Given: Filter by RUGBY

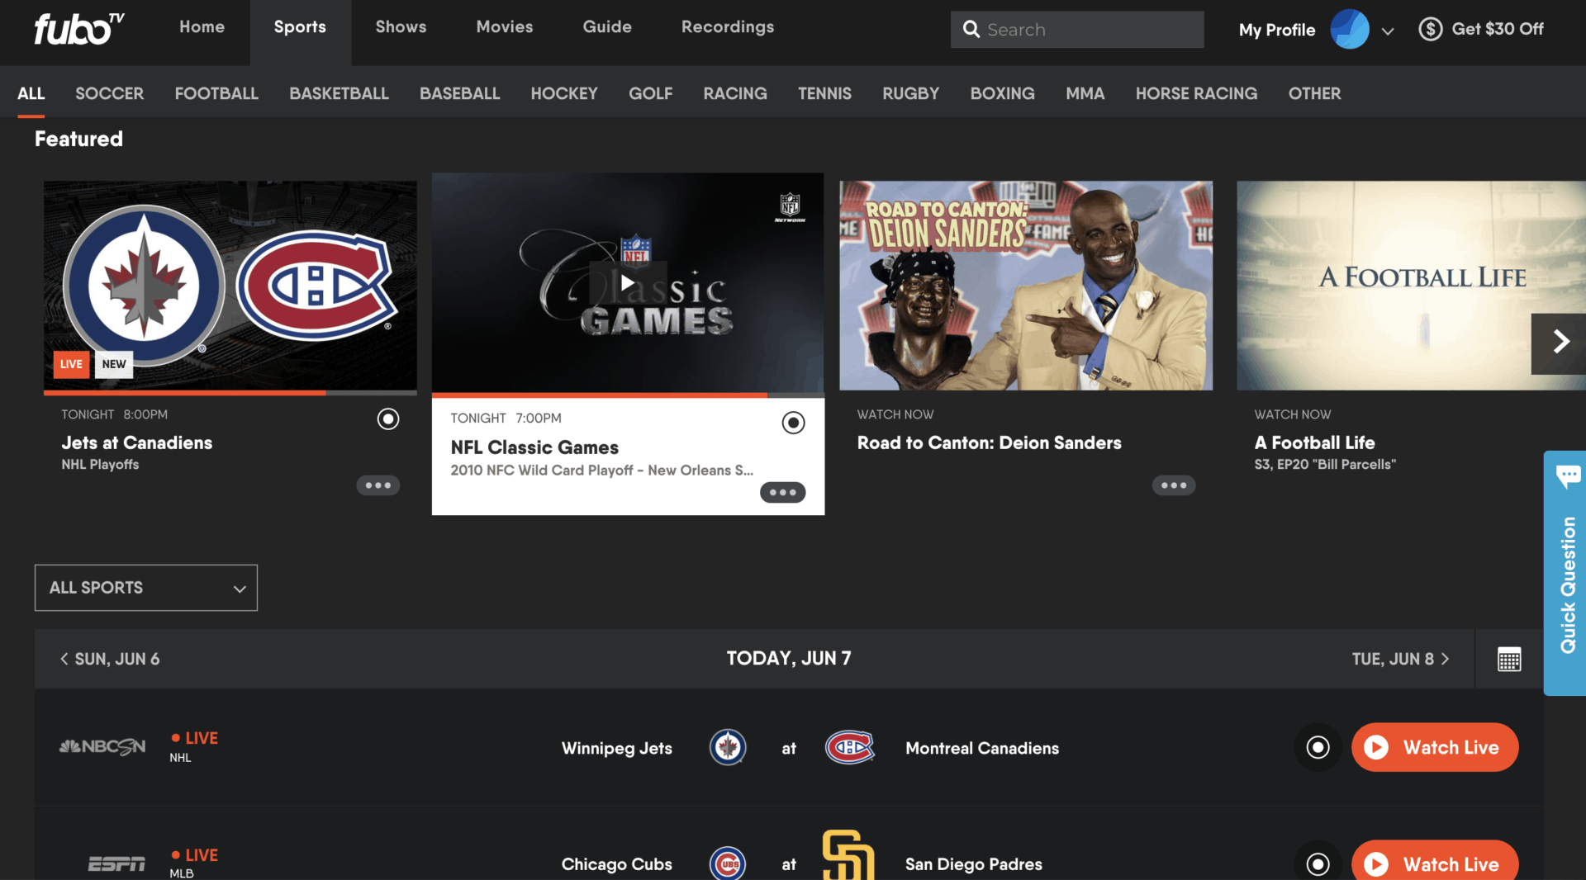Looking at the screenshot, I should point(910,93).
